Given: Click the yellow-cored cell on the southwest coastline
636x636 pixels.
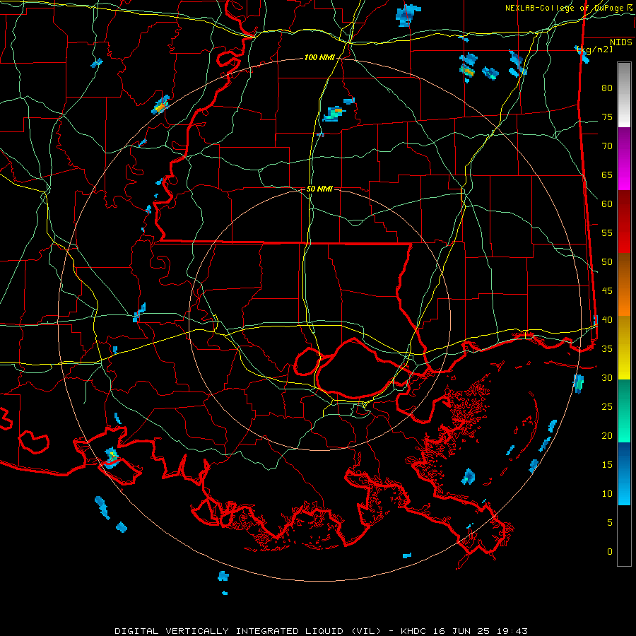Looking at the screenshot, I should pyautogui.click(x=111, y=457).
